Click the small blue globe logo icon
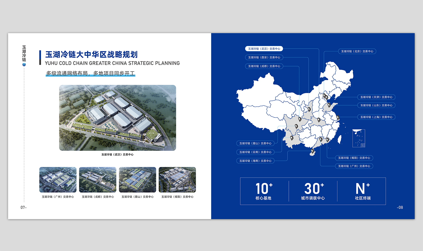The height and width of the screenshot is (251, 423). 24,65
